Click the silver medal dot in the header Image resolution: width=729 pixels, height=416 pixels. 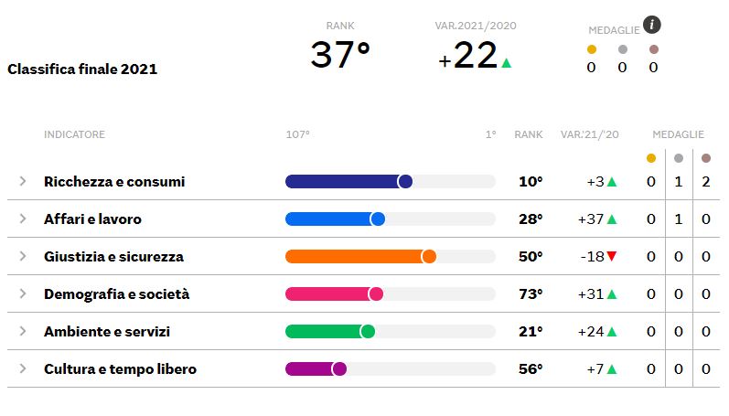coord(623,49)
